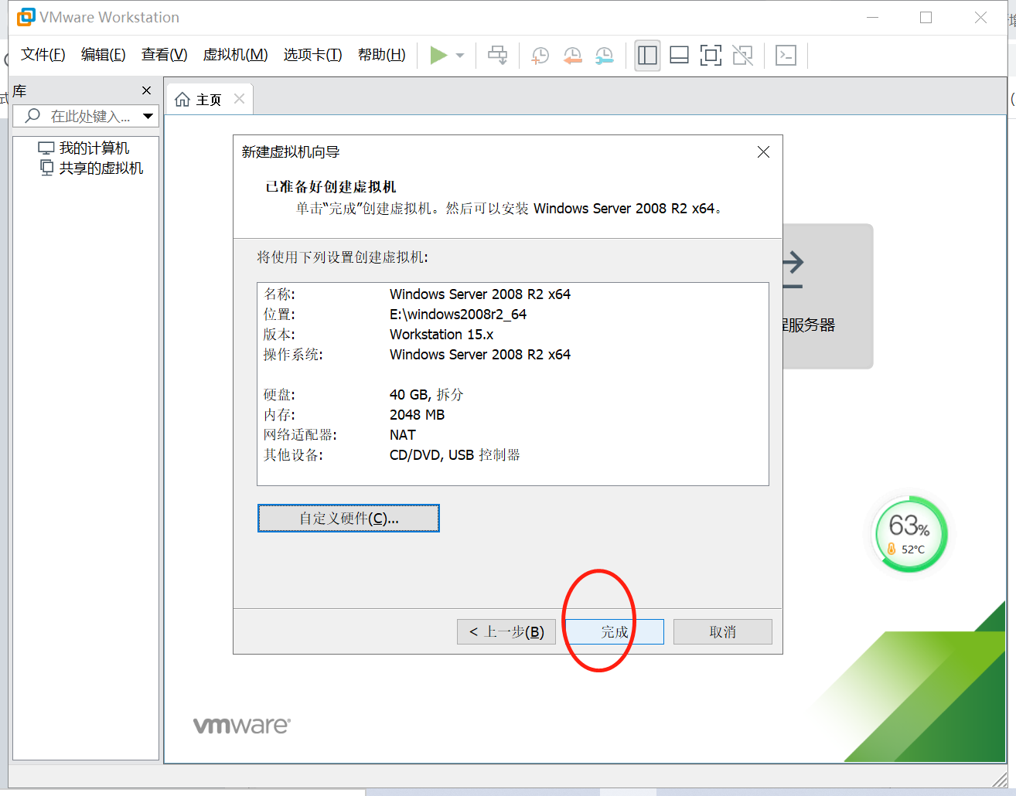The height and width of the screenshot is (796, 1016).
Task: Open the 虚拟机(M) menu
Action: tap(235, 55)
